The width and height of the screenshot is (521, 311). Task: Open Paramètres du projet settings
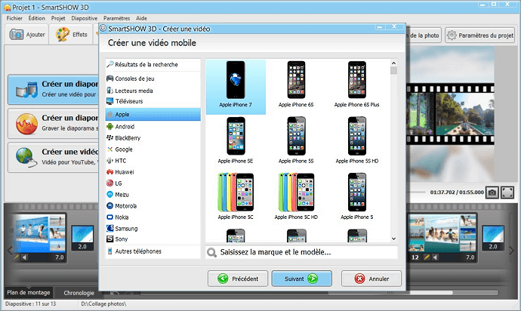(480, 35)
